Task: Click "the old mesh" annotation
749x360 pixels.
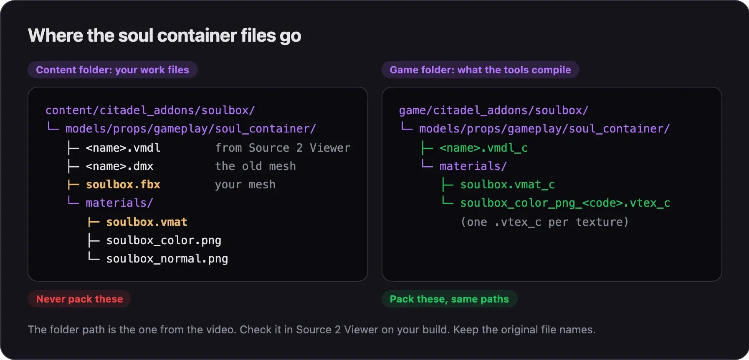Action: click(256, 166)
